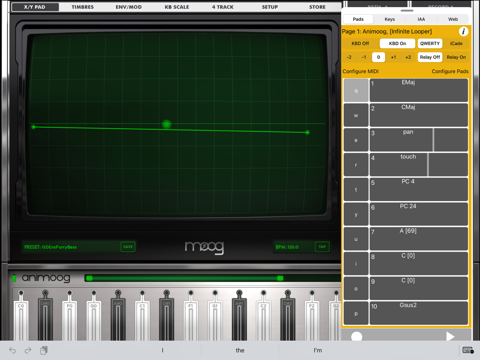The height and width of the screenshot is (360, 480).
Task: Trigger pad 2 CMaj
Action: tap(419, 115)
